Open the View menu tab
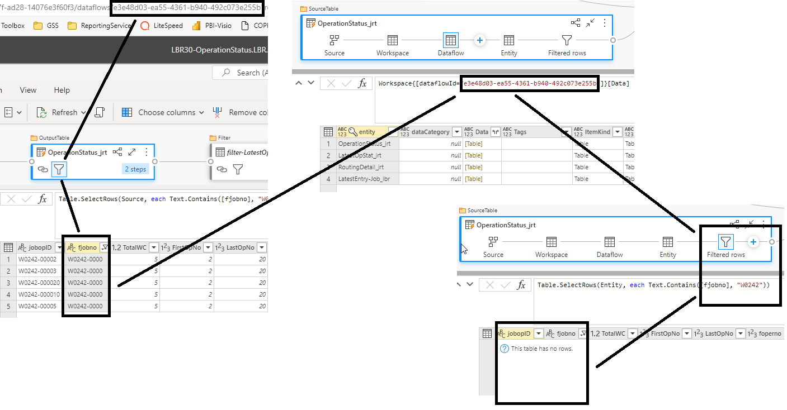 [28, 90]
